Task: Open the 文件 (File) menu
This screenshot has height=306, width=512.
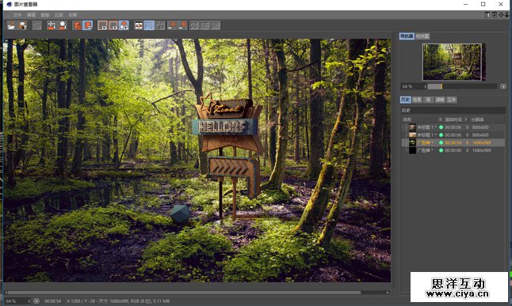Action: click(x=17, y=15)
